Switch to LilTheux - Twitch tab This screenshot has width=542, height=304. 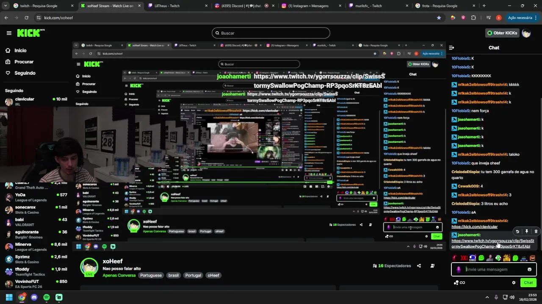pos(178,6)
